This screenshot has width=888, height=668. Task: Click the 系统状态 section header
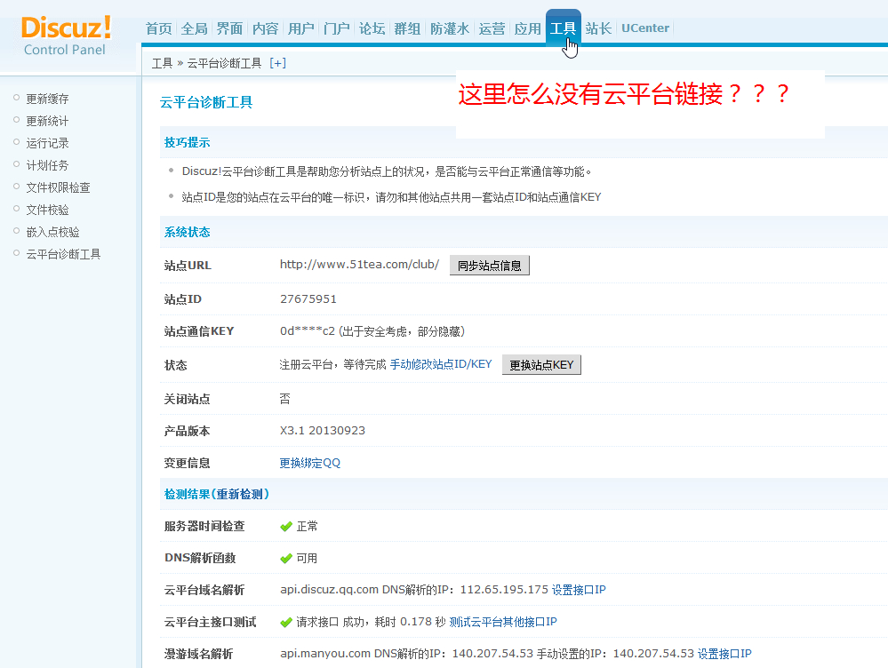[187, 232]
